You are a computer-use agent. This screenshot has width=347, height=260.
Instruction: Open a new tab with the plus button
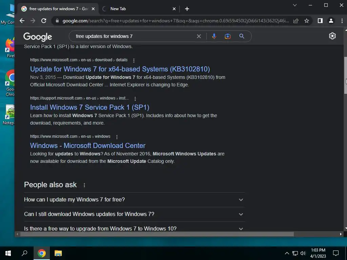click(187, 9)
